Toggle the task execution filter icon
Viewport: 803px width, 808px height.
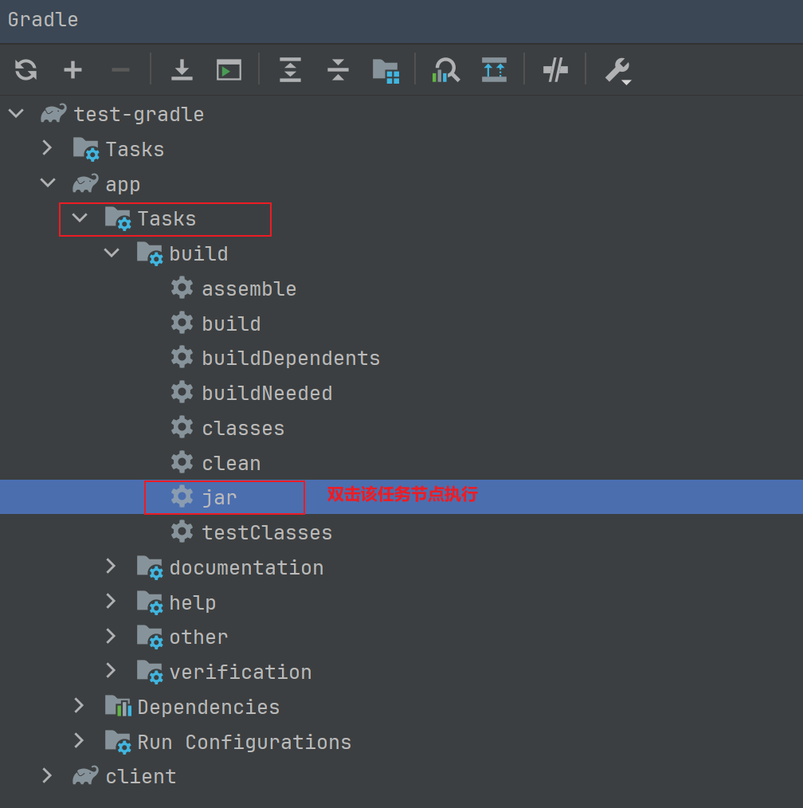point(555,70)
